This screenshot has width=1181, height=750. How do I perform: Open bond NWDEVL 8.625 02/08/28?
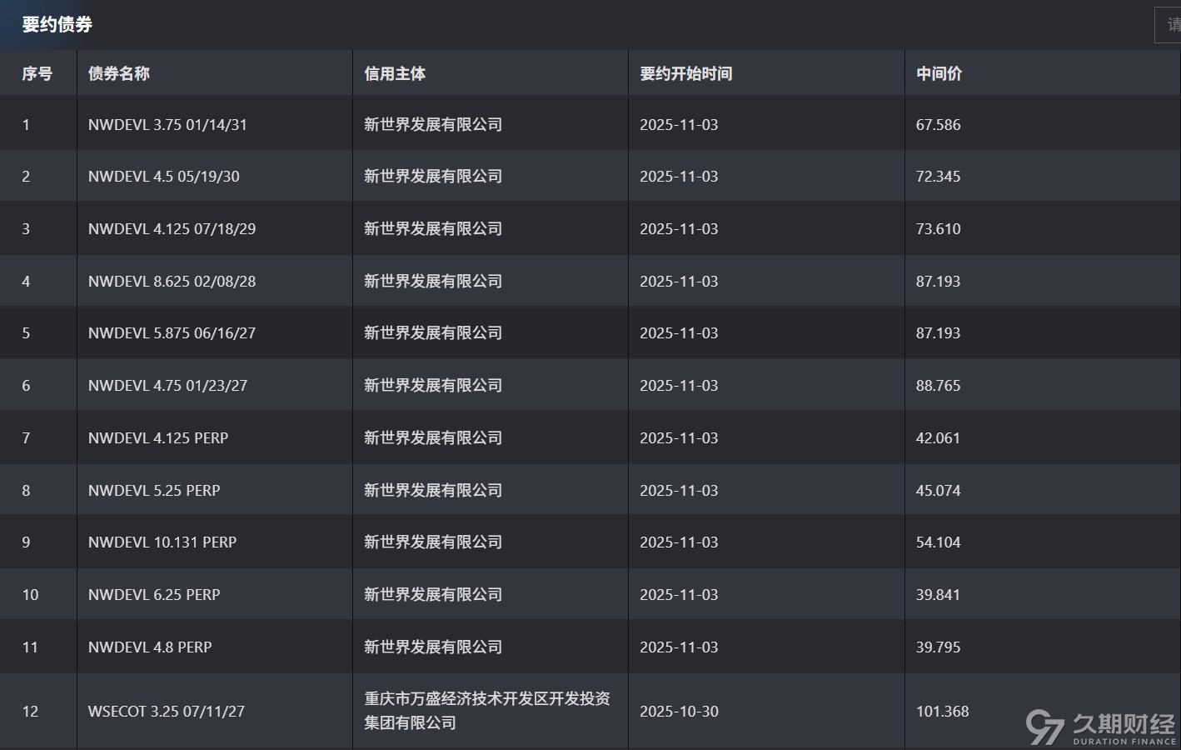click(x=172, y=282)
